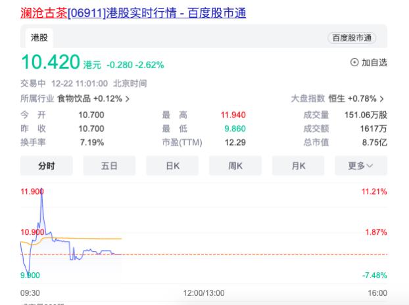Show the 日K daily candlestick chart
This screenshot has width=409, height=305.
point(172,166)
